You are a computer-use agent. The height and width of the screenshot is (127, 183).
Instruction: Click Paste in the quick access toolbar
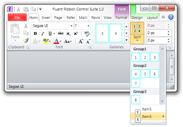point(26,9)
